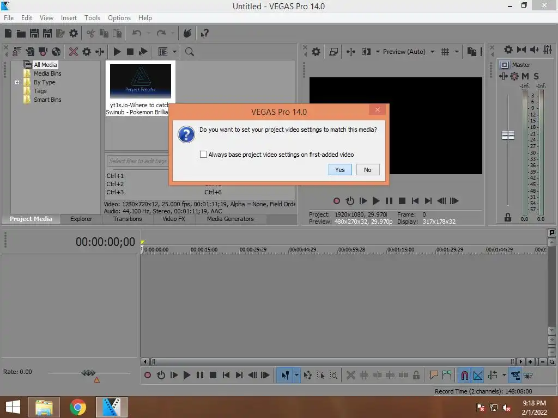The width and height of the screenshot is (558, 418).
Task: Click the Save As icon
Action: click(x=47, y=33)
